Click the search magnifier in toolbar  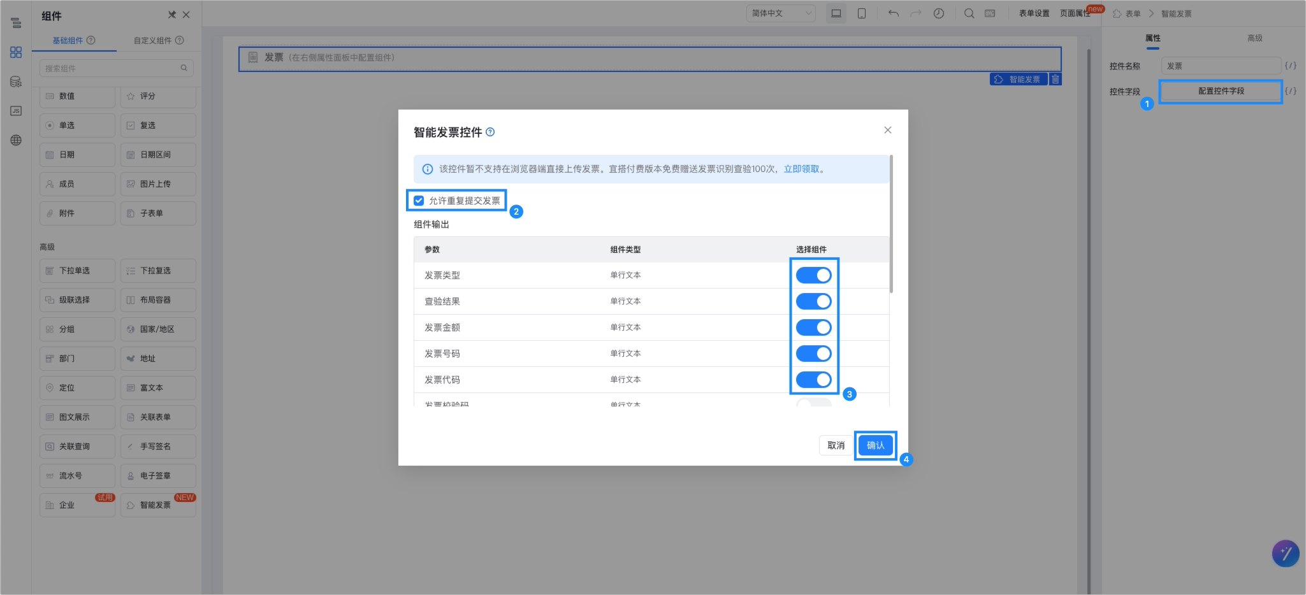tap(969, 13)
